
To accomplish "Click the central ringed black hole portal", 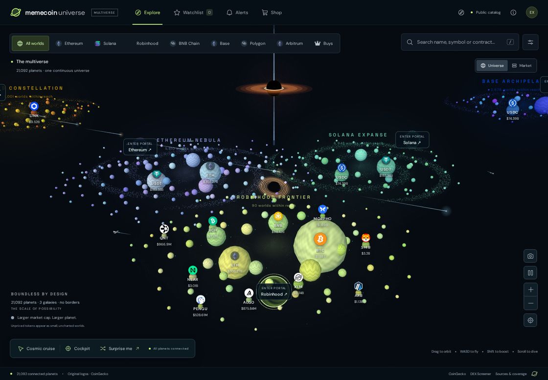I will pos(274,187).
